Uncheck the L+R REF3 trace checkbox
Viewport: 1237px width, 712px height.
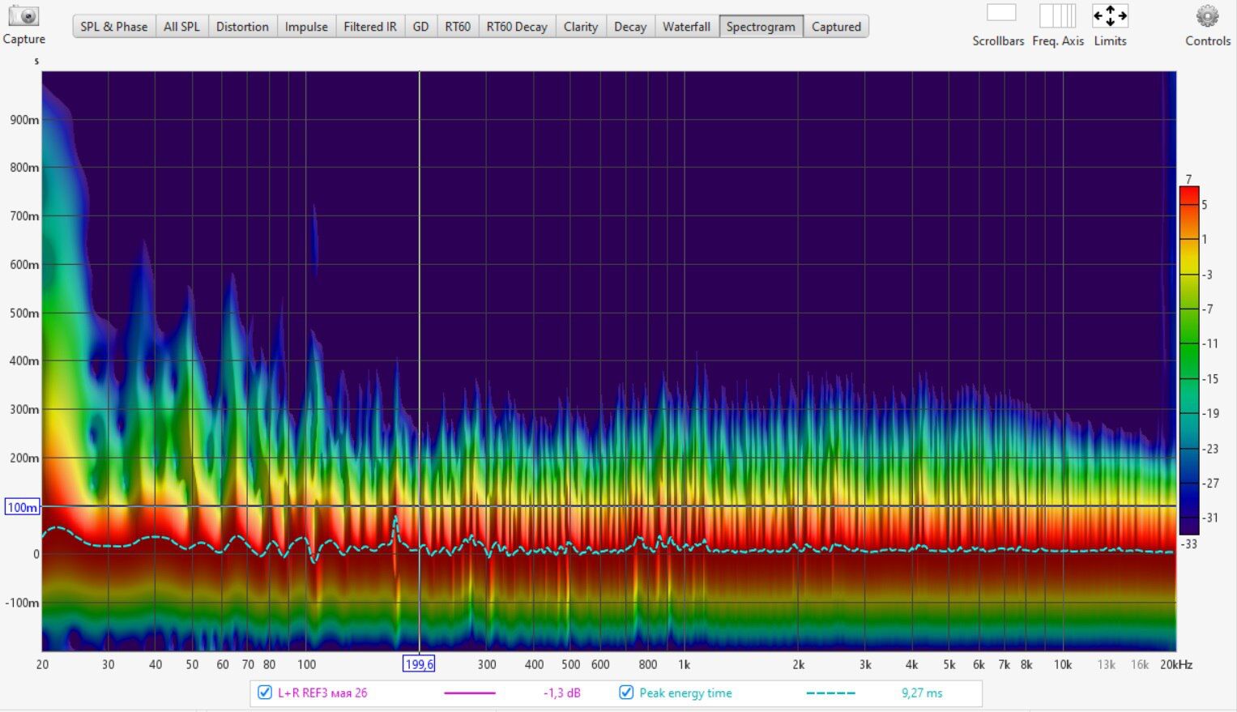click(x=264, y=693)
